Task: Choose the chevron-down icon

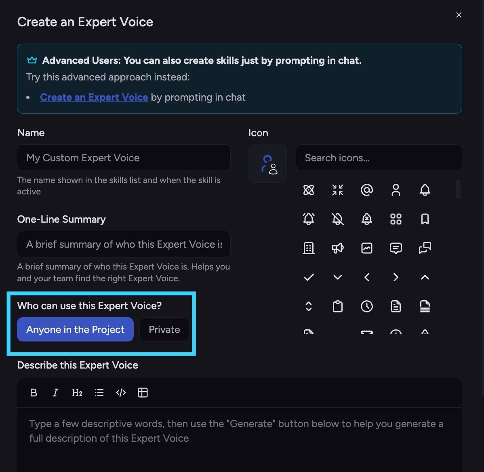Action: pyautogui.click(x=337, y=277)
